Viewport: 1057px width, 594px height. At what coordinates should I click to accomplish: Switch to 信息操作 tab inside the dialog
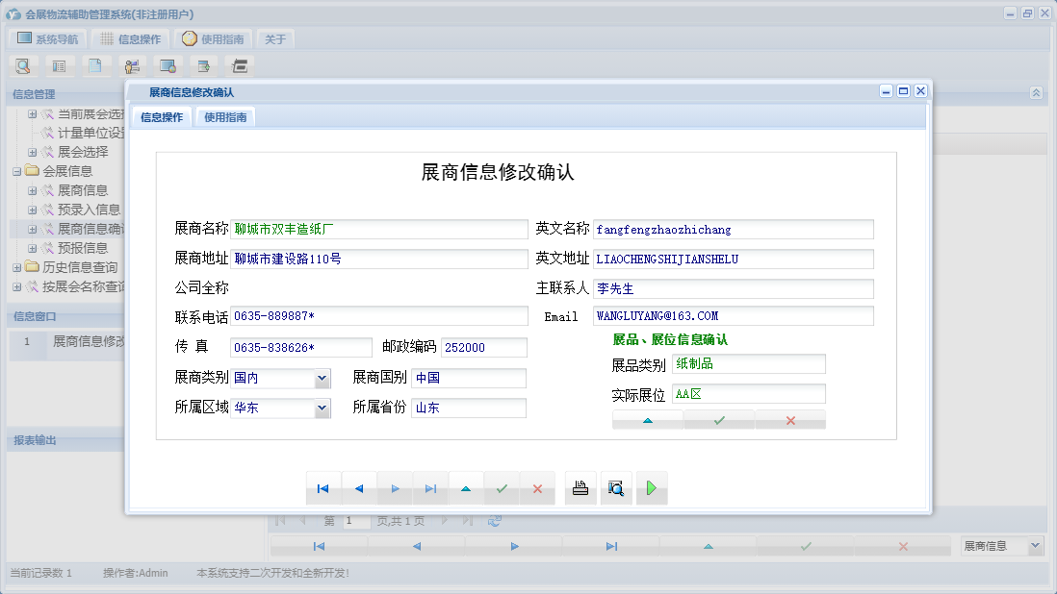pos(162,117)
